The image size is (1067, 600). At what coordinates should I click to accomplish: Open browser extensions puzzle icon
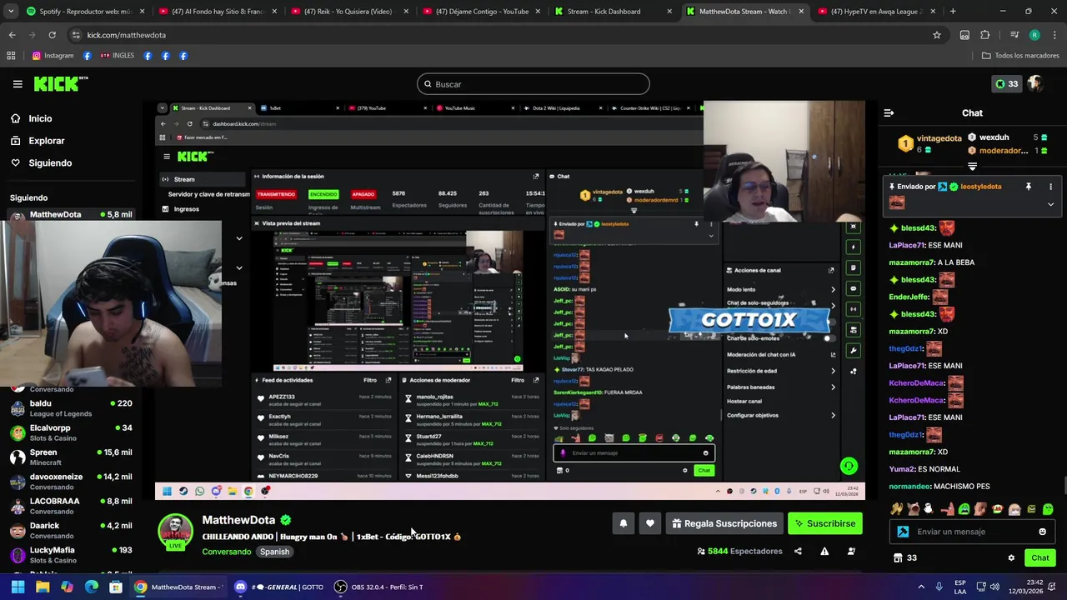coord(984,35)
